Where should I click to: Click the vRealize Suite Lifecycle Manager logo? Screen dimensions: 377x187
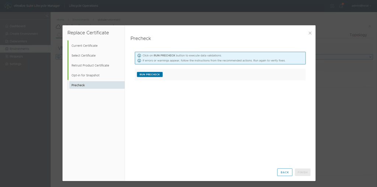coord(7,6)
